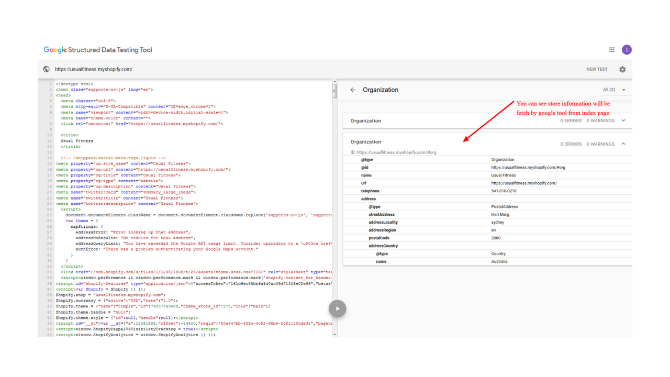Click the code editor scrollbar
This screenshot has width=670, height=377.
tap(334, 91)
